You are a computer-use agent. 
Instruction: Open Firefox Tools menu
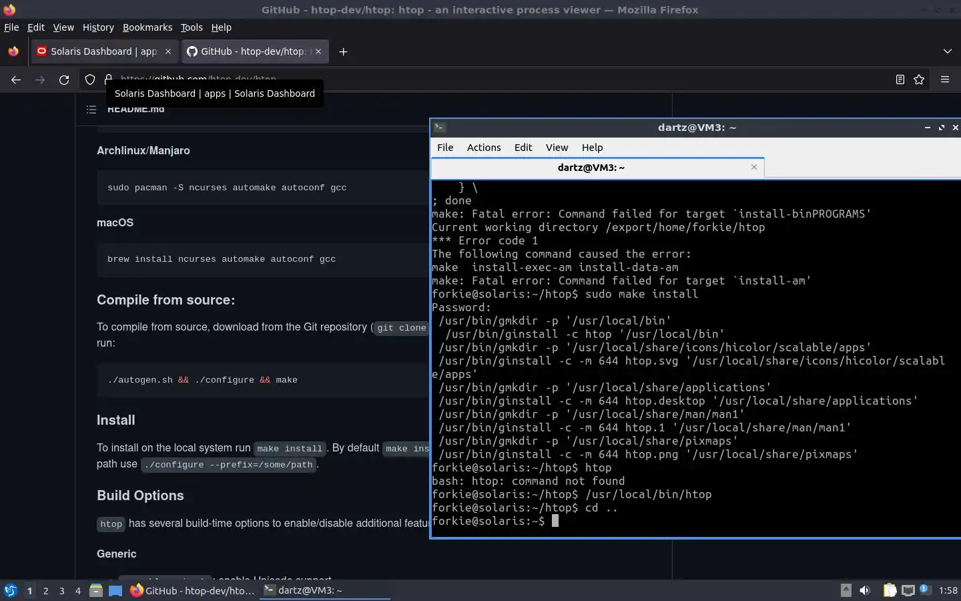pos(192,27)
